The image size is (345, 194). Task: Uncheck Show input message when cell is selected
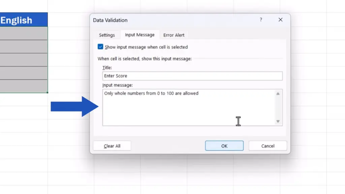pyautogui.click(x=100, y=47)
